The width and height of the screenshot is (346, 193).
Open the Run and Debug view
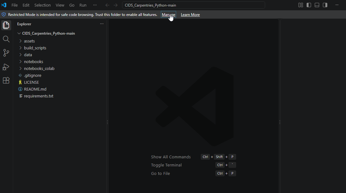[x=6, y=67]
